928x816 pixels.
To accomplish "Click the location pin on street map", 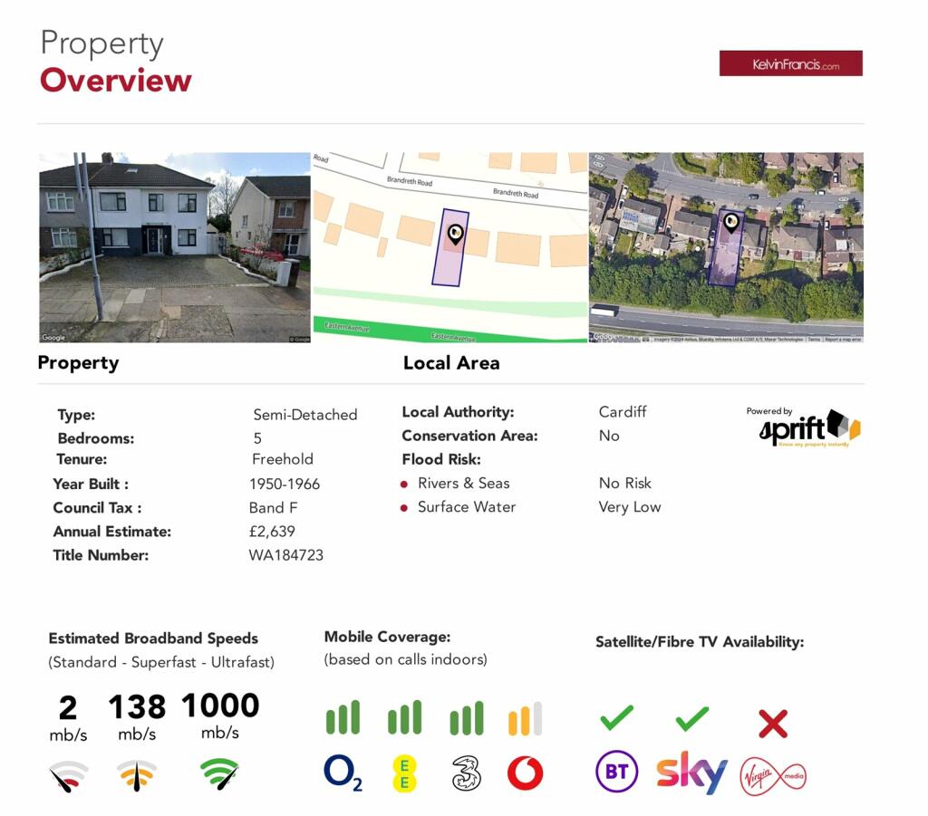I will click(x=455, y=235).
